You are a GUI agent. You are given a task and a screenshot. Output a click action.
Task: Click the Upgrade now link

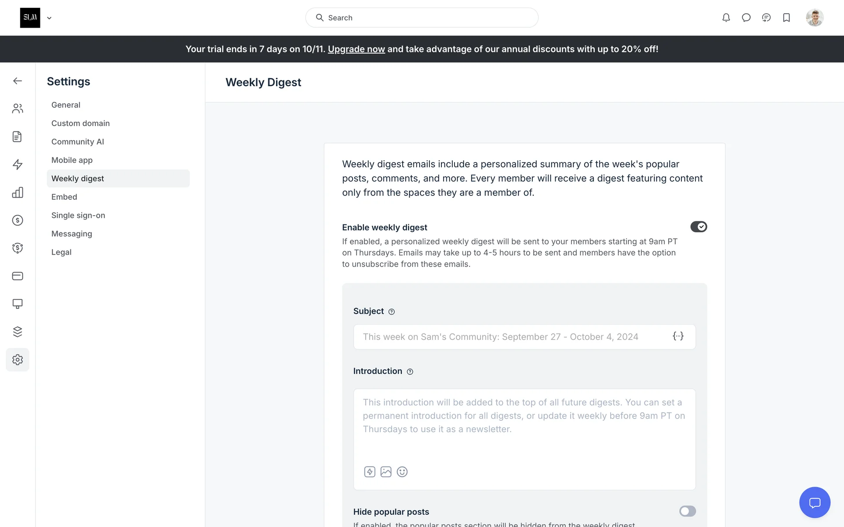coord(356,49)
